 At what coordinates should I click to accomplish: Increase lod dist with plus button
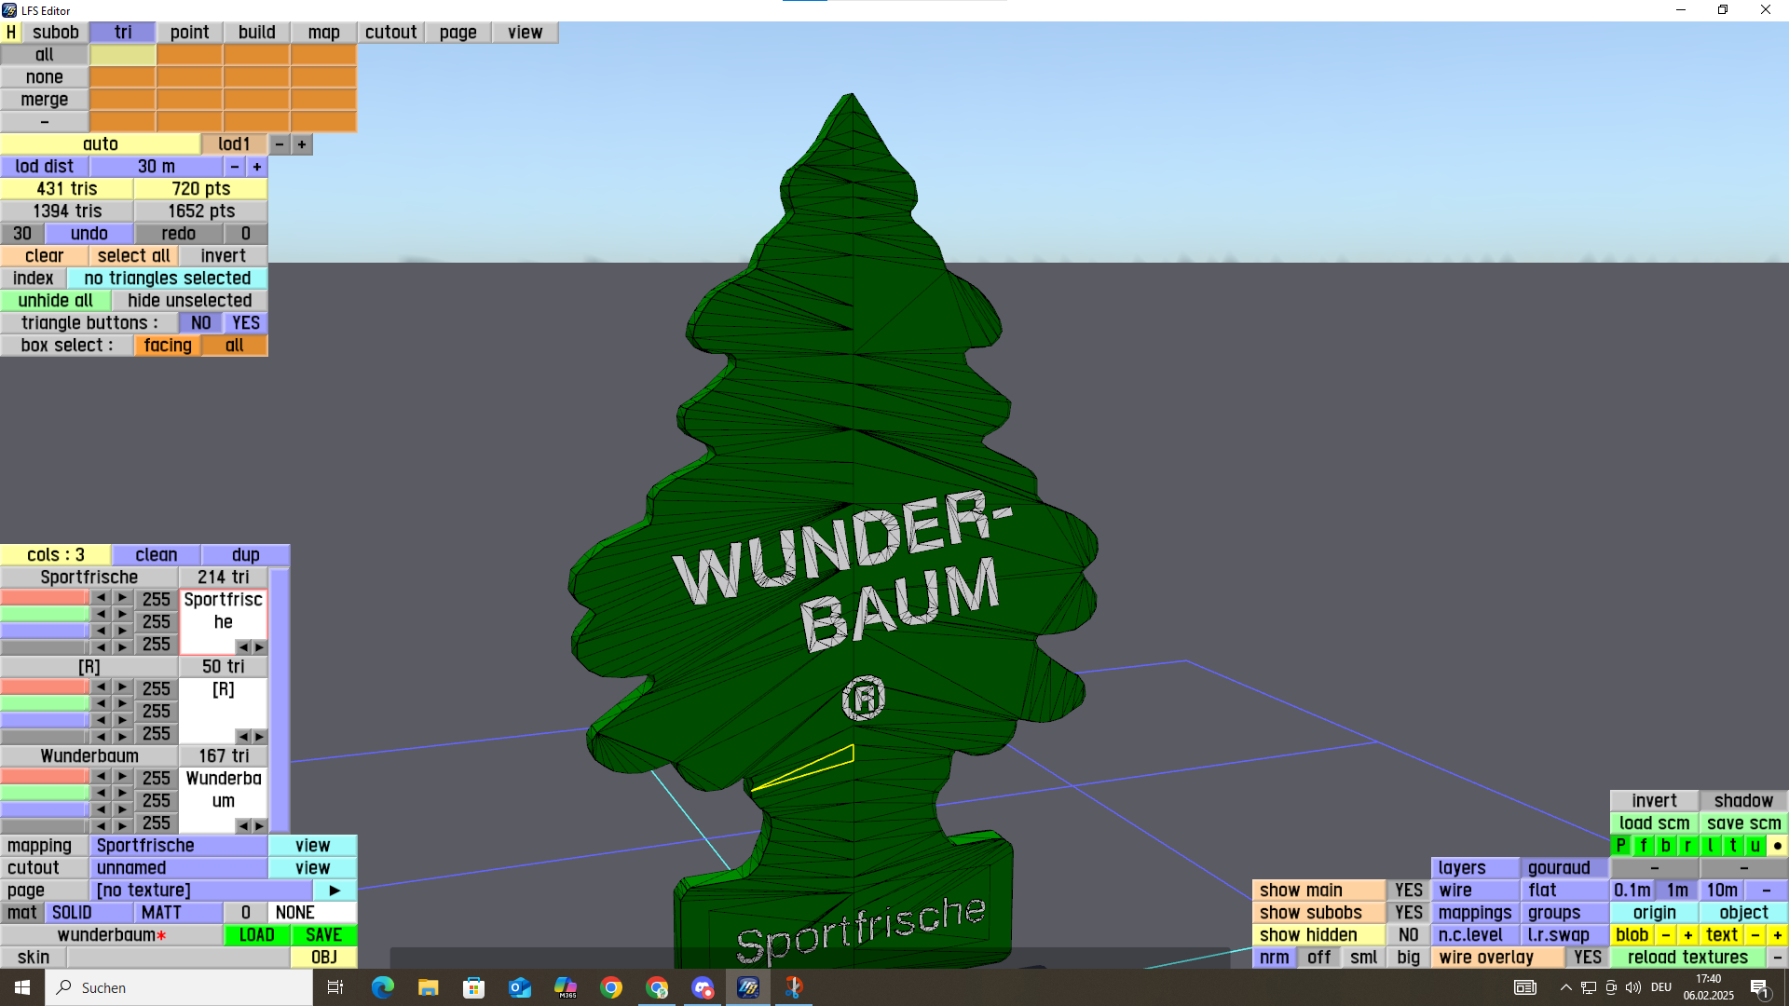tap(257, 167)
